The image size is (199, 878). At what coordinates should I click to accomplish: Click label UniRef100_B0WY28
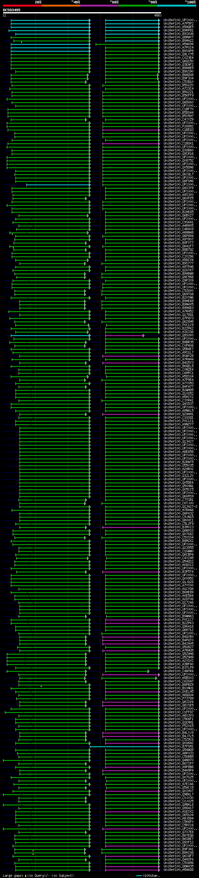pyautogui.click(x=178, y=356)
